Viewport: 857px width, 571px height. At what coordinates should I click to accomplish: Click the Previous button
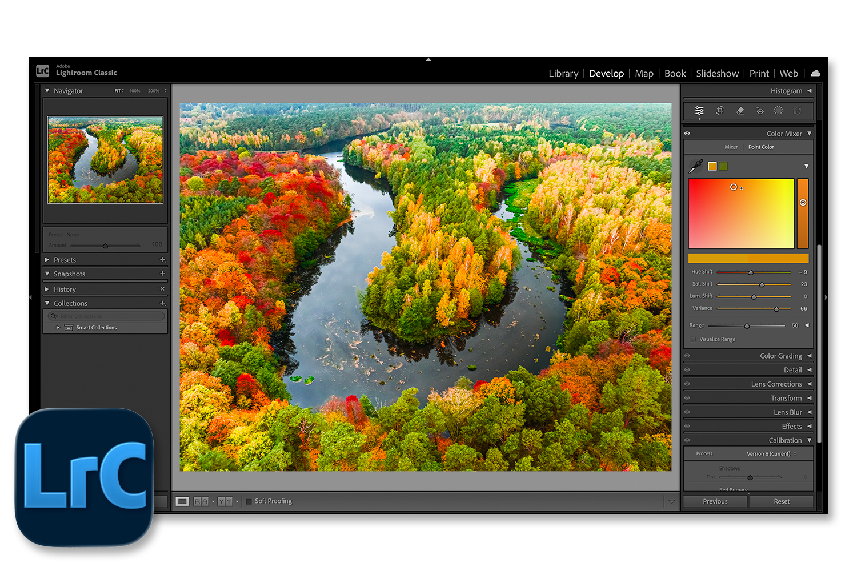(715, 501)
